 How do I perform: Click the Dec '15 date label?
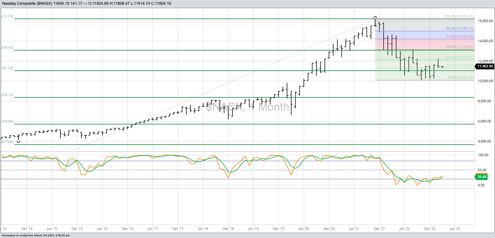point(77,229)
